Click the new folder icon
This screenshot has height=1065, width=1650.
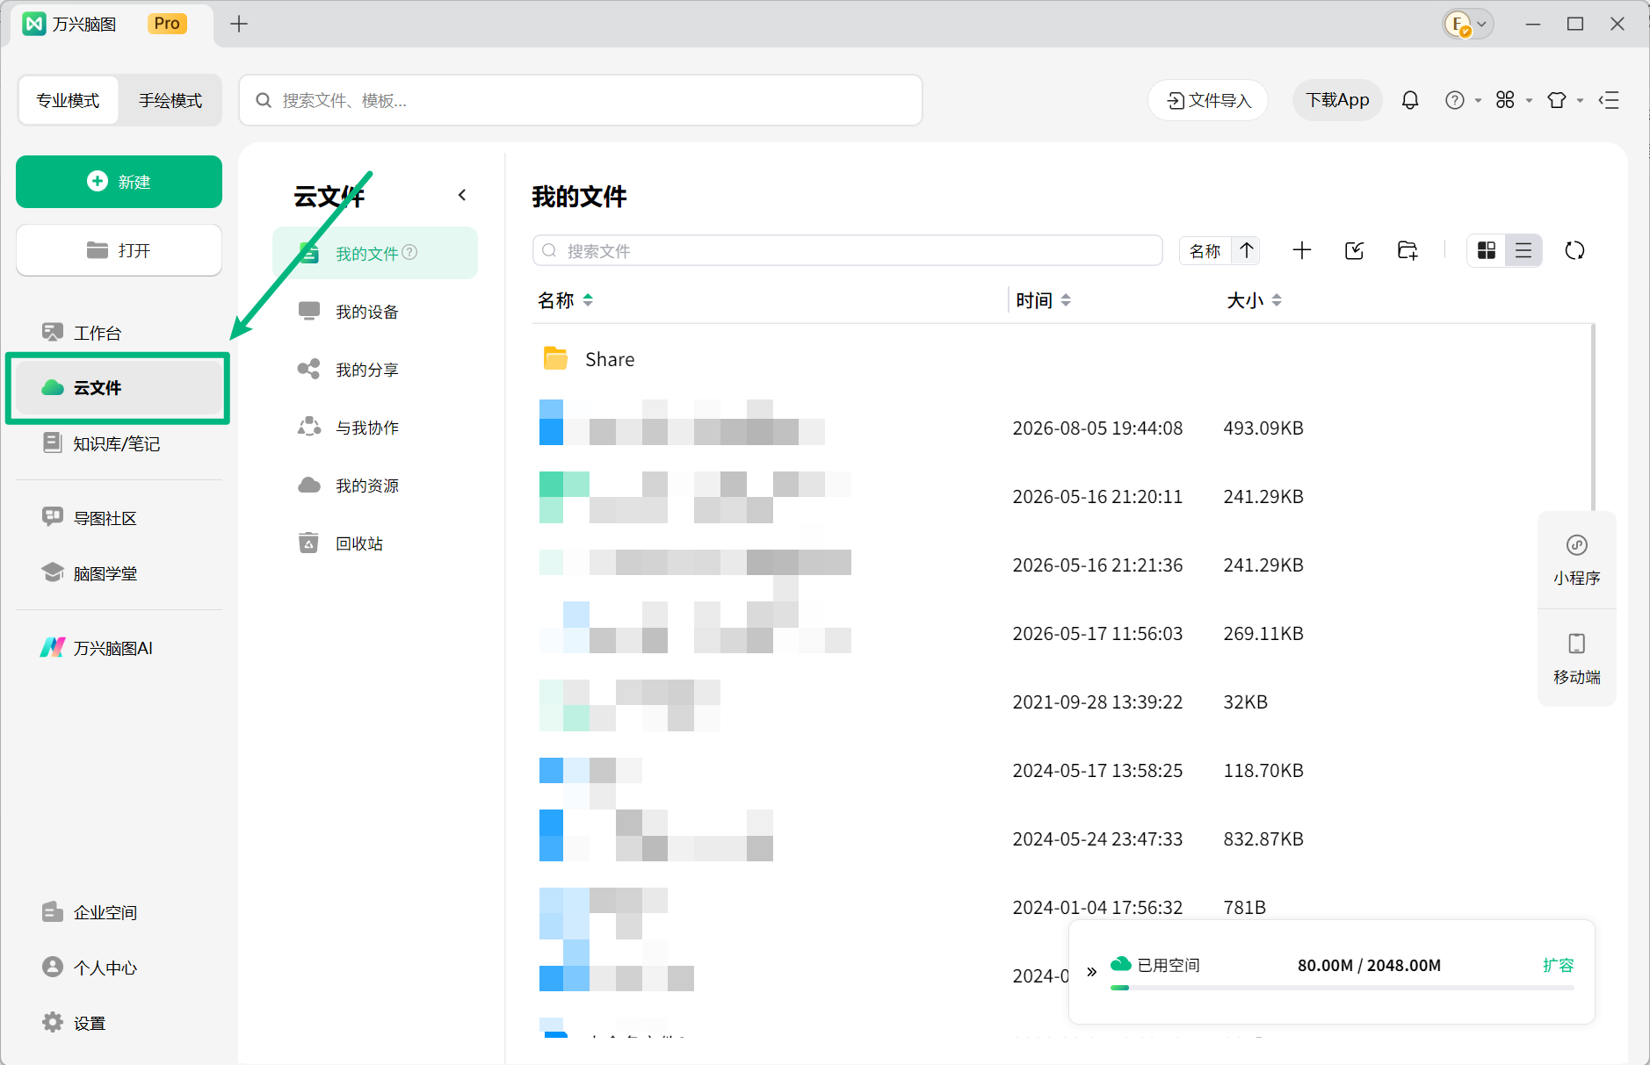point(1407,250)
